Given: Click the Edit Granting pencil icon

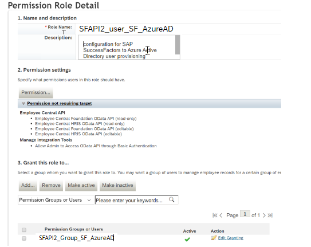Looking at the screenshot, I should pos(214,238).
